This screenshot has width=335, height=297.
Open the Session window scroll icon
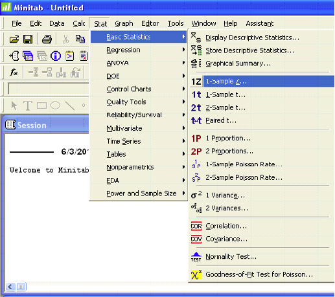click(x=14, y=56)
